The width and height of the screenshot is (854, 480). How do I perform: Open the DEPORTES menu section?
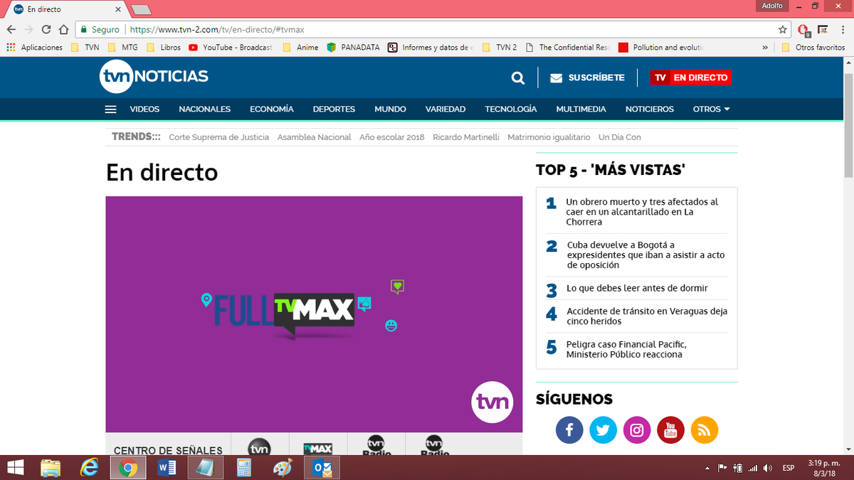(334, 110)
